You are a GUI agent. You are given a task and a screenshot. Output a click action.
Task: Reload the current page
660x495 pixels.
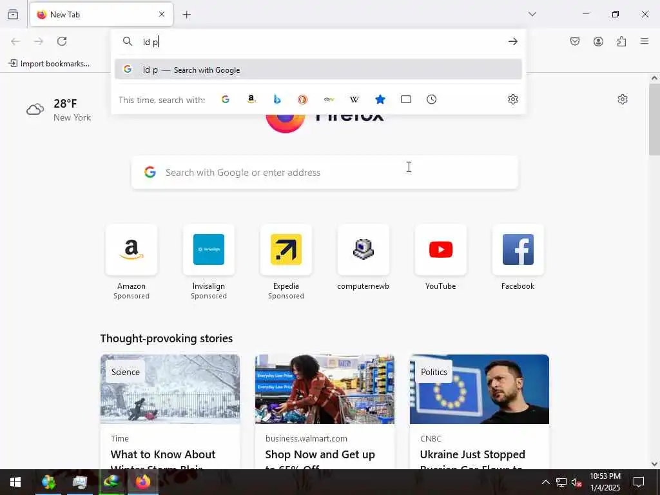point(62,41)
